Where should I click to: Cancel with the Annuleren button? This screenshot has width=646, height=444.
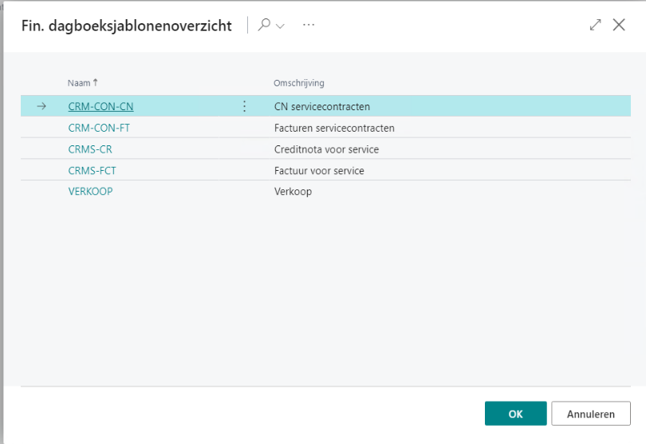coord(590,414)
